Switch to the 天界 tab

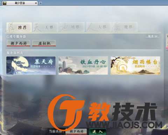(46, 27)
